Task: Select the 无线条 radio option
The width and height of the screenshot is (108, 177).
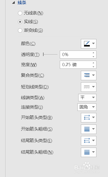Action: (x=20, y=13)
